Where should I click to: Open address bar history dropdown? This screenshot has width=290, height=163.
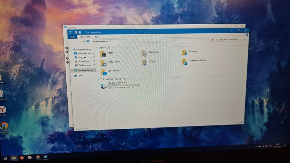(210, 40)
